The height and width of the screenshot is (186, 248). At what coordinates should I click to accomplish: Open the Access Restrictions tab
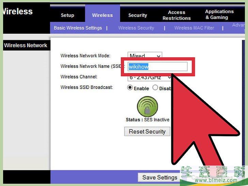(176, 15)
